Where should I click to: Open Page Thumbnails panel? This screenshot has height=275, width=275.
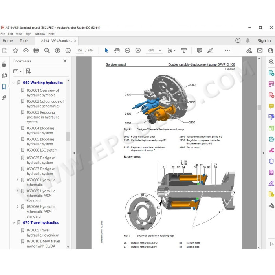point(4,75)
